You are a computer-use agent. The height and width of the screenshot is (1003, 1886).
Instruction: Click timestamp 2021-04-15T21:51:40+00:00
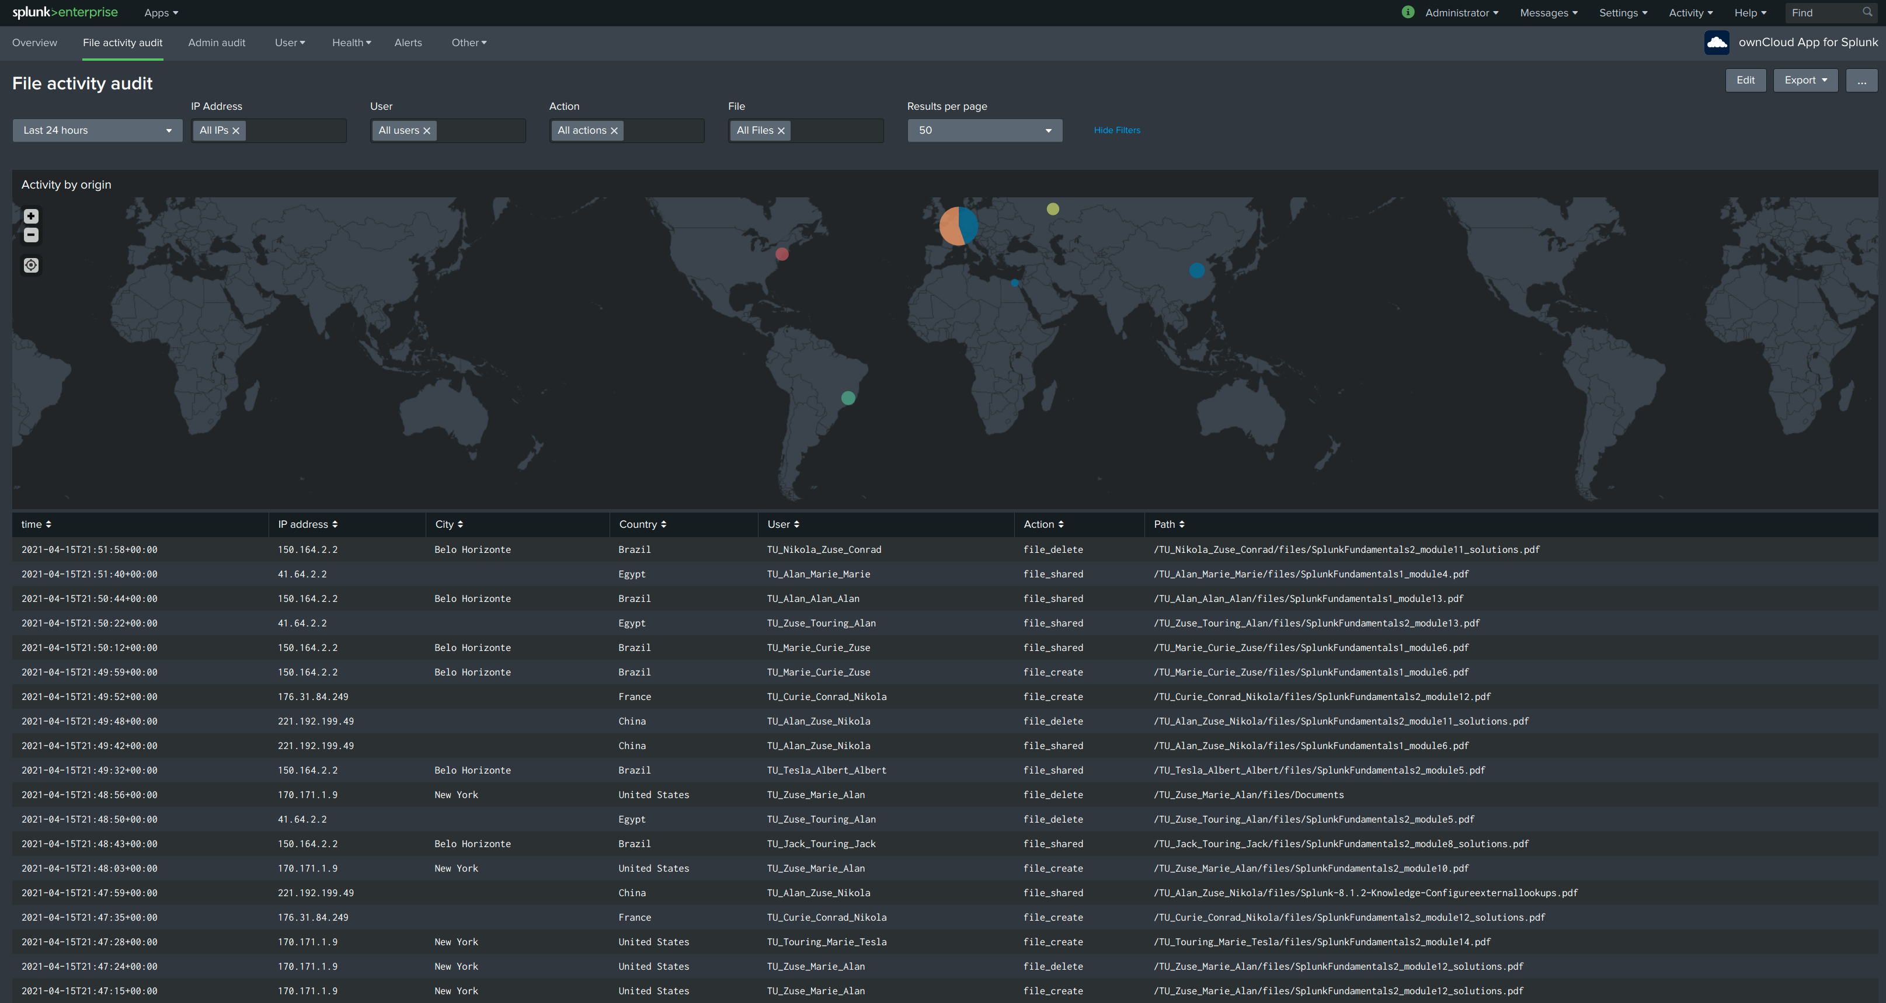tap(89, 574)
